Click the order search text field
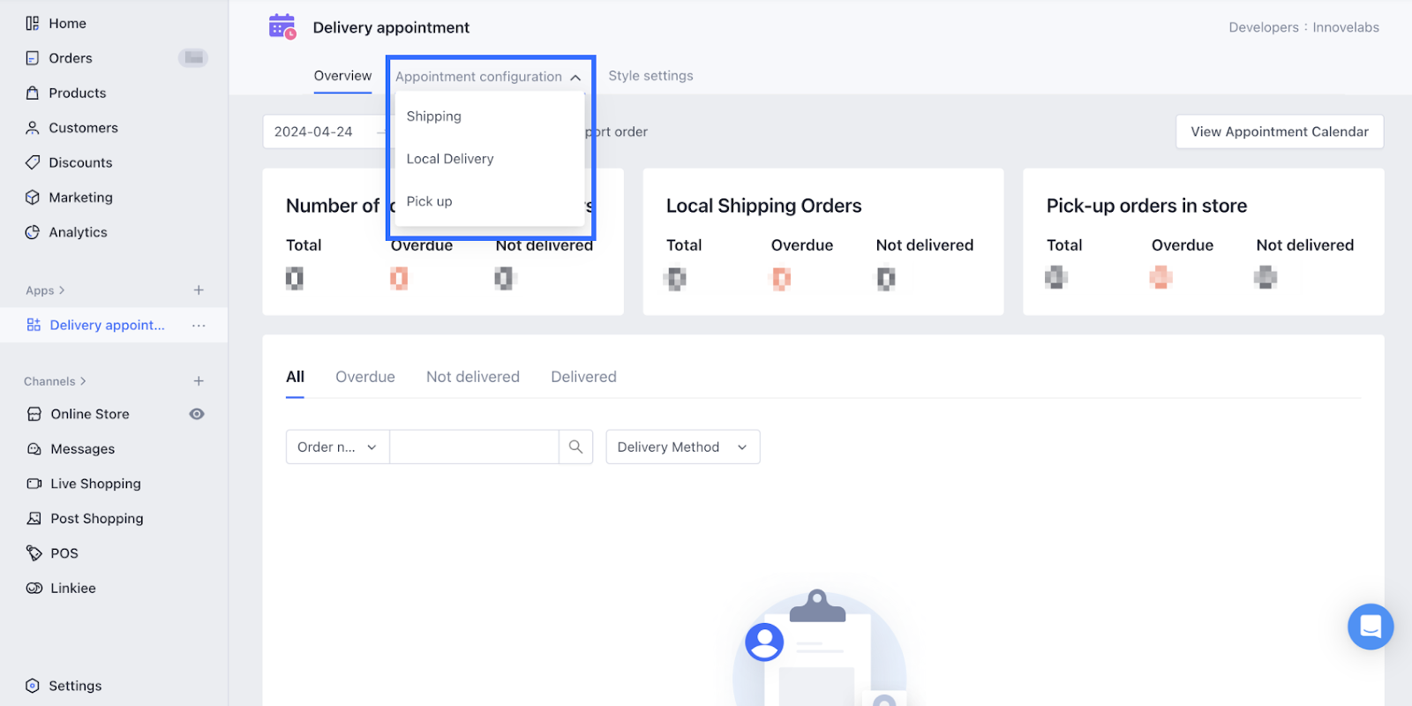The image size is (1412, 706). pyautogui.click(x=474, y=447)
